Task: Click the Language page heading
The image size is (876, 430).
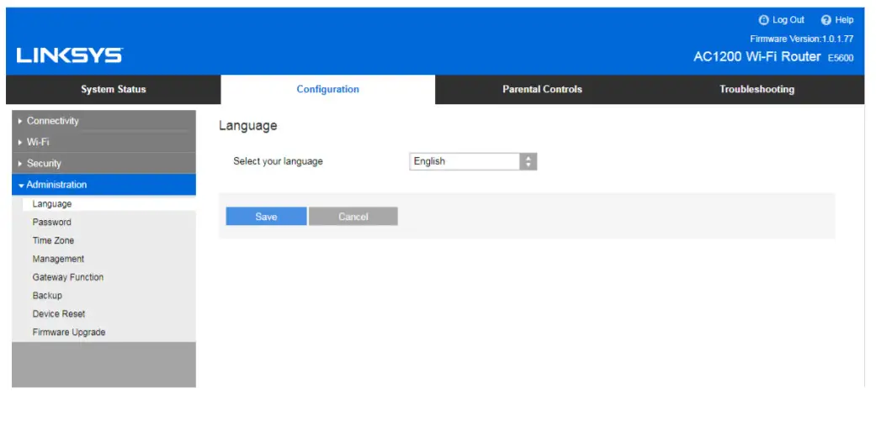Action: click(248, 126)
